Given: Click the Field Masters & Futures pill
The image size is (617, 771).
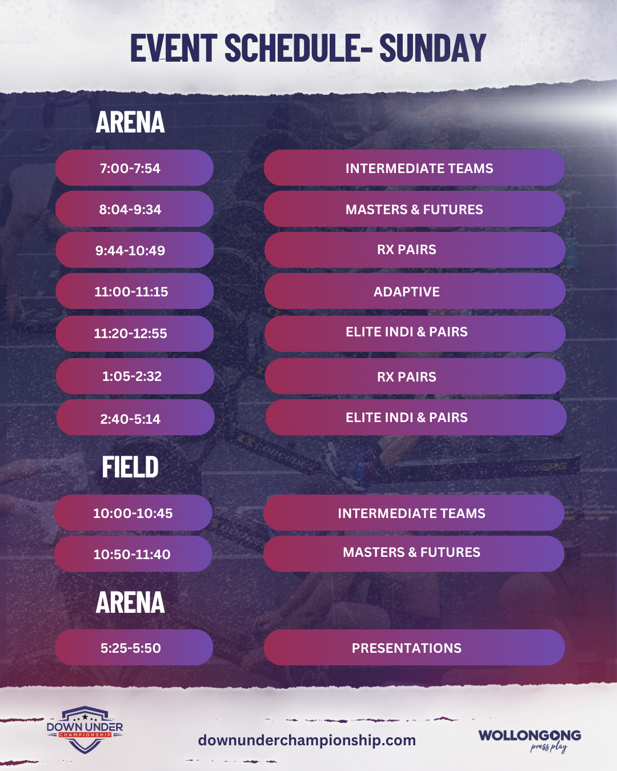Looking at the screenshot, I should coord(414,553).
